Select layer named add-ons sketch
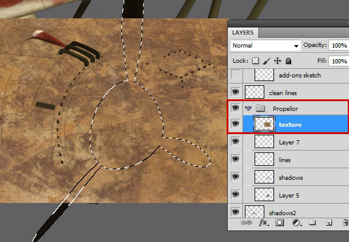Image resolution: width=349 pixels, height=242 pixels. (x=300, y=76)
